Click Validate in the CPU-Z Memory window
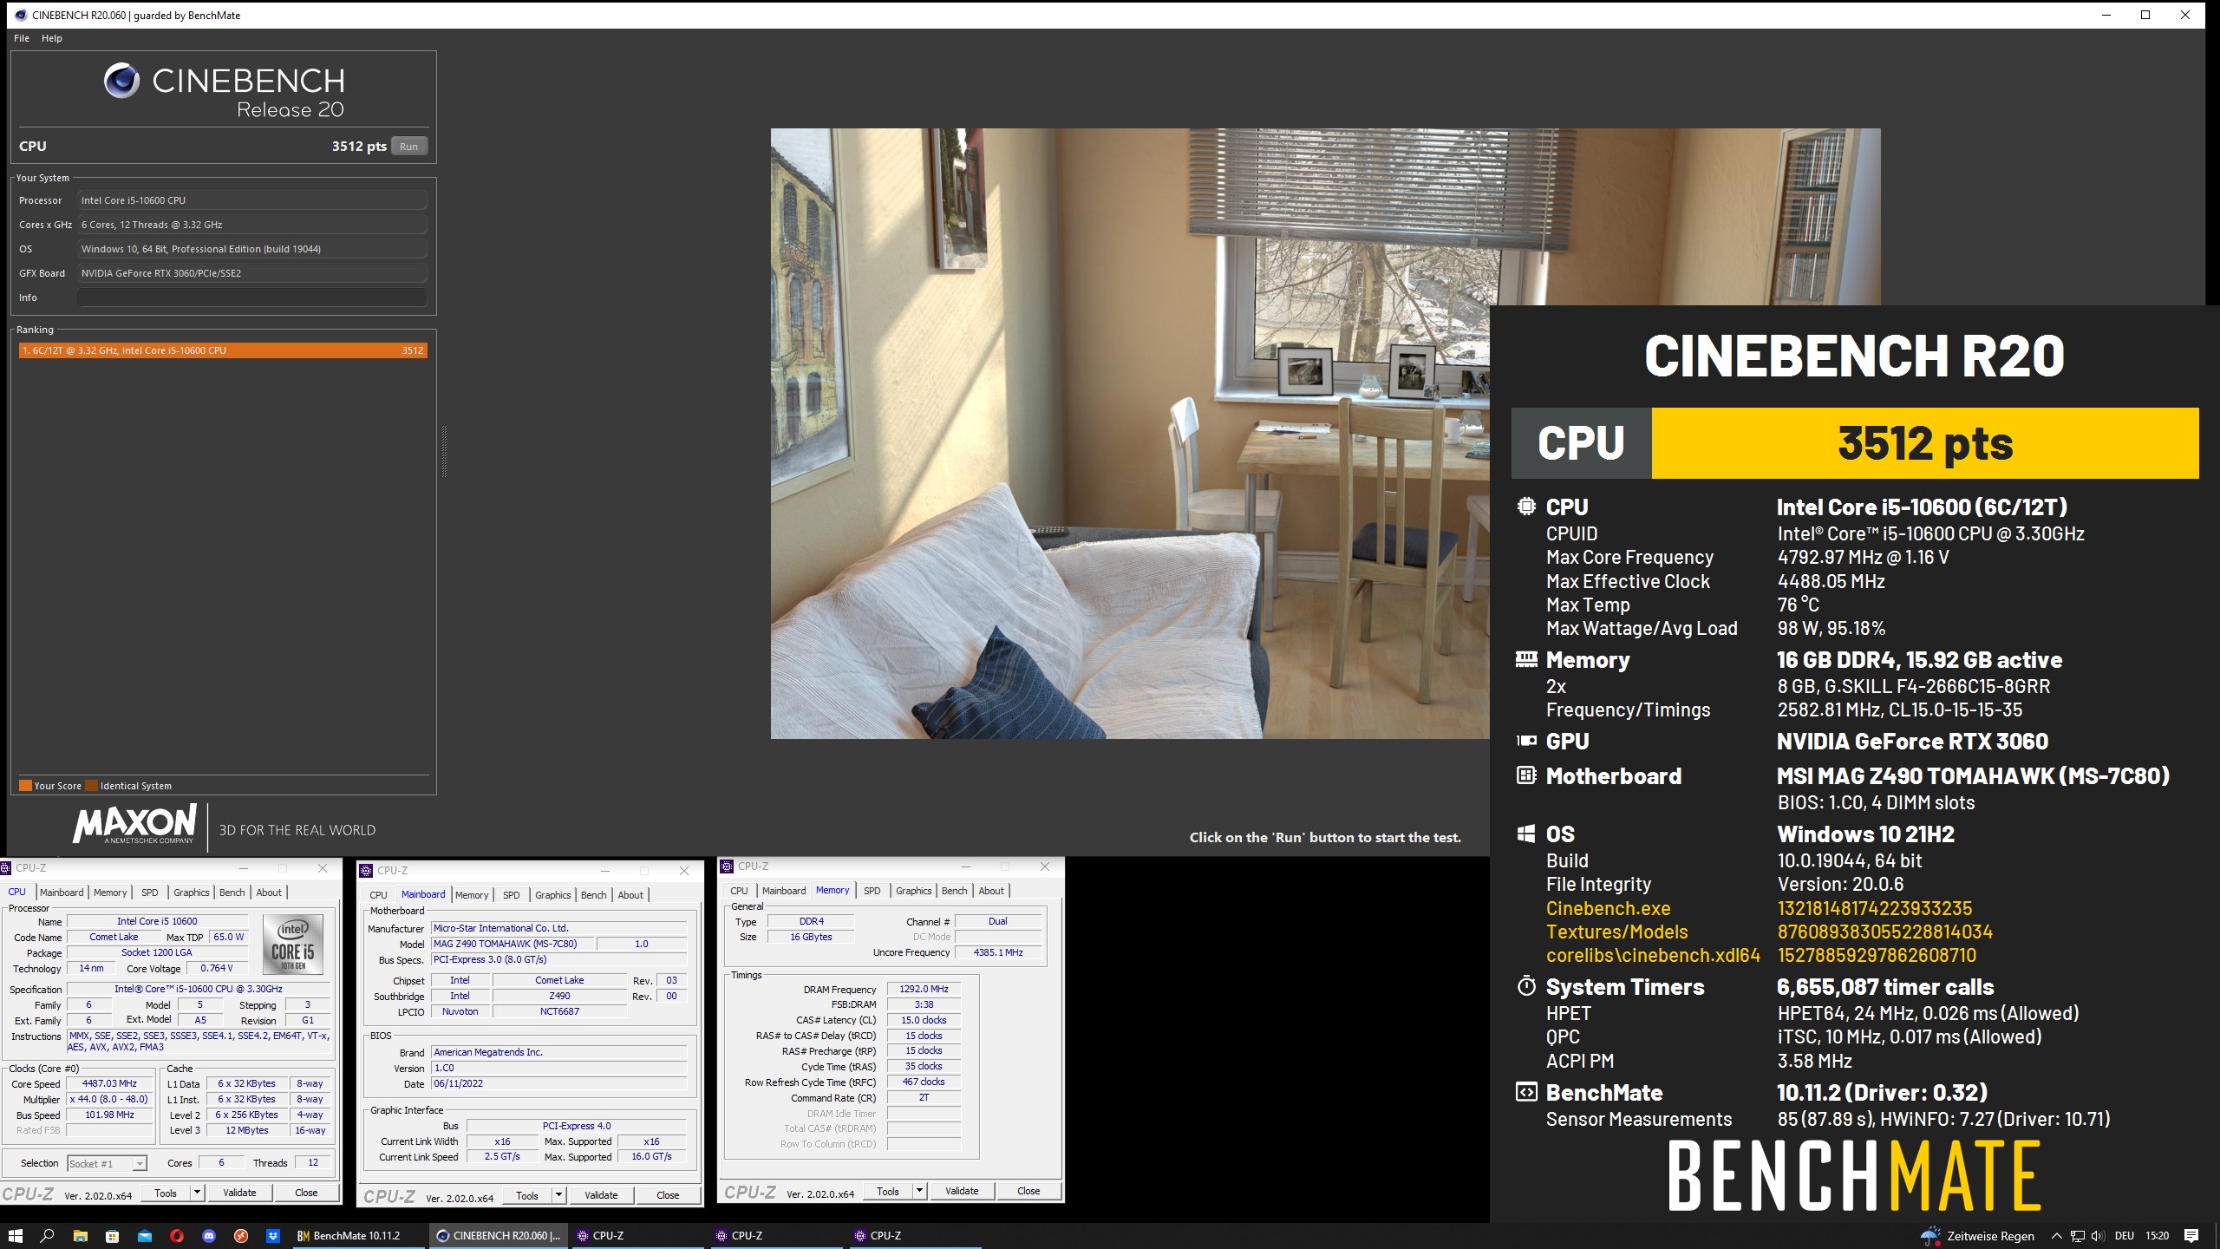Viewport: 2220px width, 1249px height. tap(962, 1191)
